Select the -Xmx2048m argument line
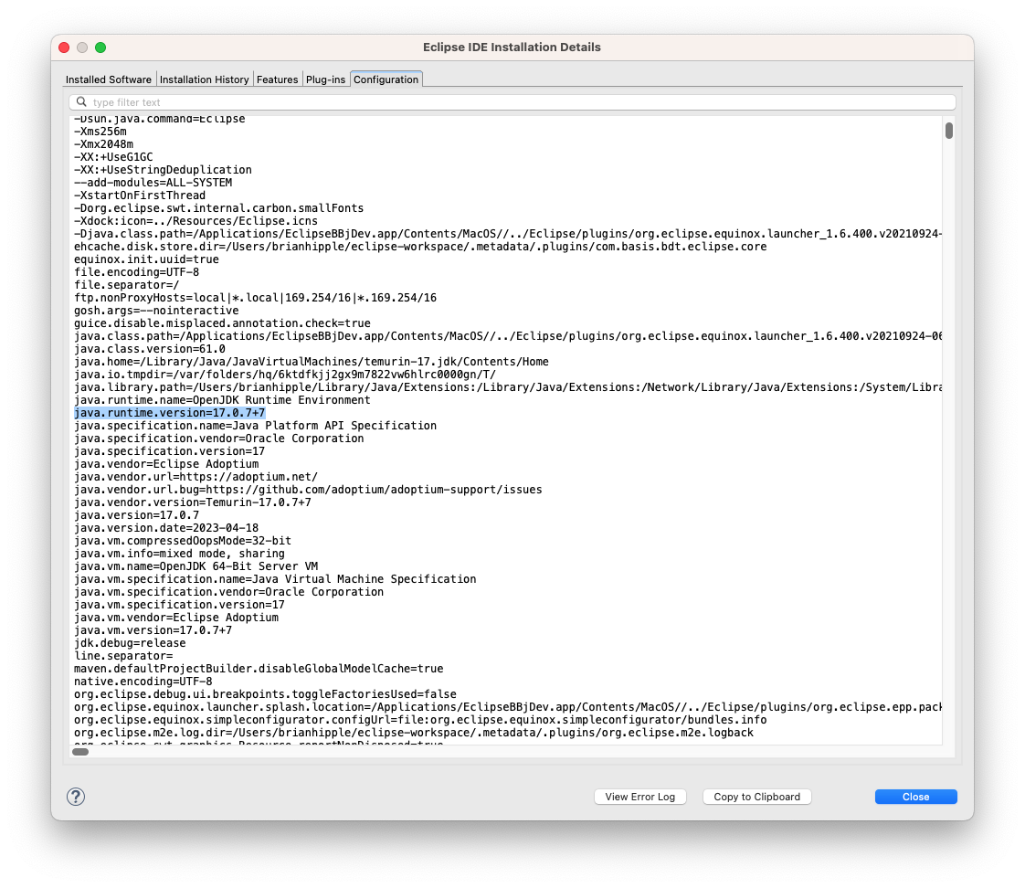This screenshot has height=888, width=1025. point(103,144)
